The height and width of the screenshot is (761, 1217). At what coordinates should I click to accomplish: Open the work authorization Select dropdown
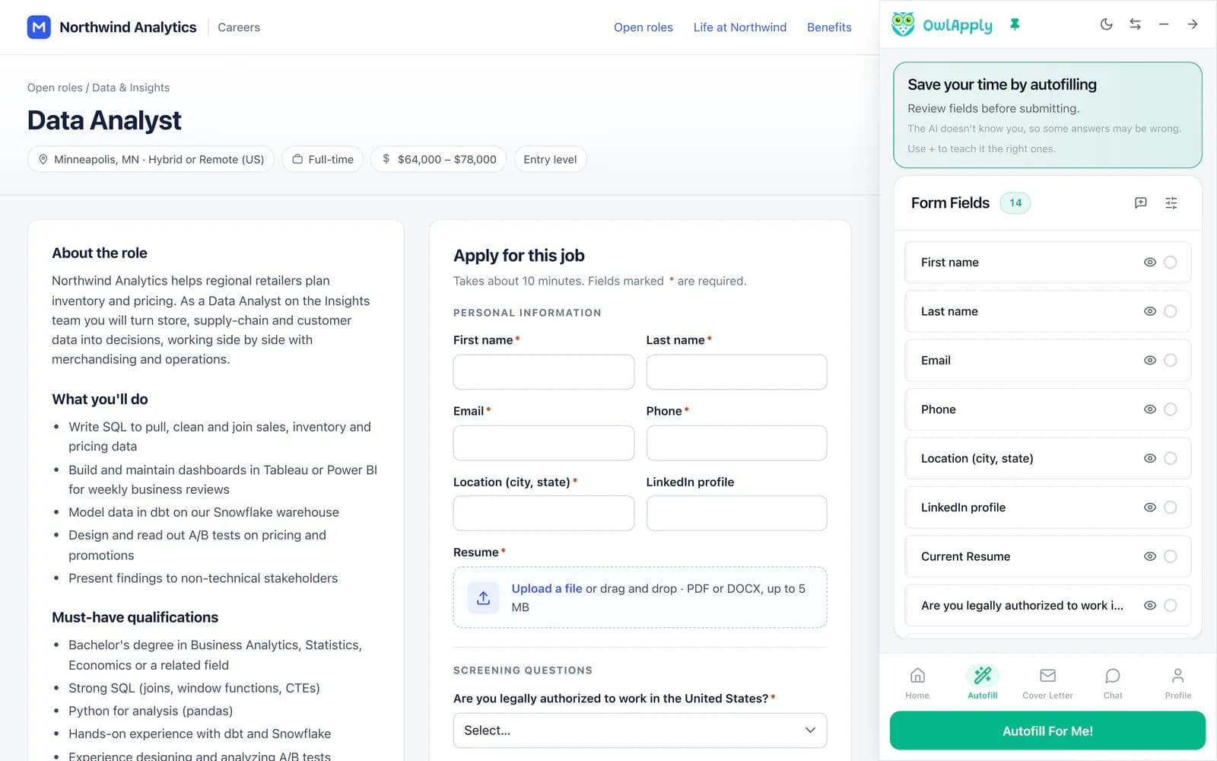(640, 731)
